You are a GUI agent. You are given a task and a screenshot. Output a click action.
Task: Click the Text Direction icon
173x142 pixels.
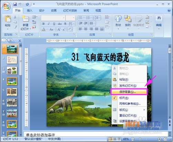107,17
